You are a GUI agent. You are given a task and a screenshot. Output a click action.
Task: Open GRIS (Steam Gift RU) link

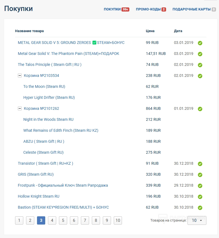pyautogui.click(x=36, y=174)
